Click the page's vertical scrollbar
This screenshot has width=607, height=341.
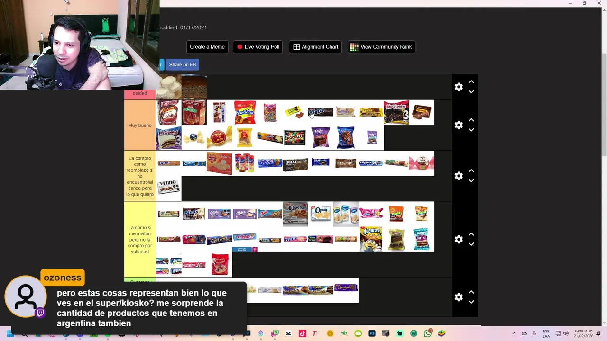tap(604, 104)
